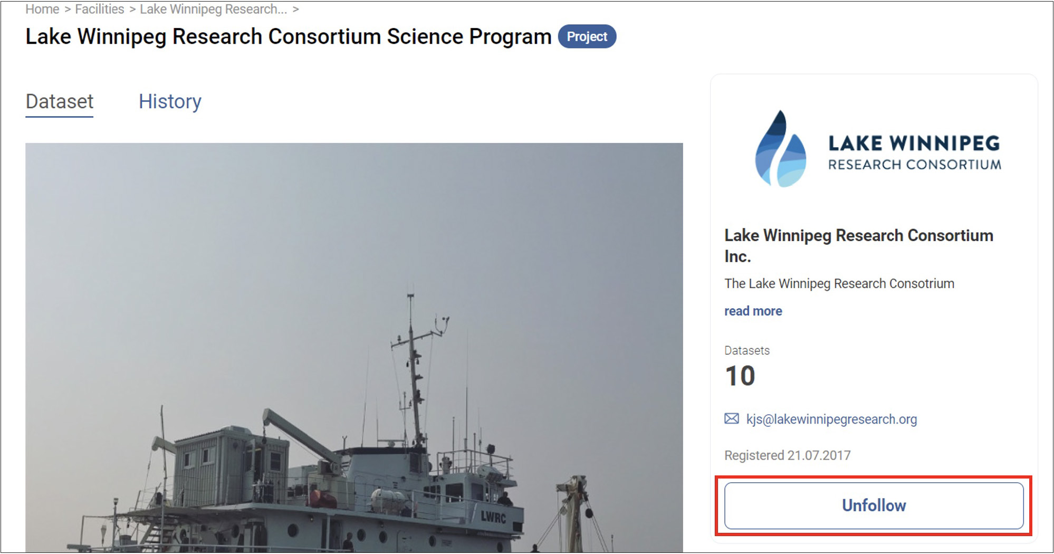Click the Registered 21.07.2017 text

[x=787, y=455]
